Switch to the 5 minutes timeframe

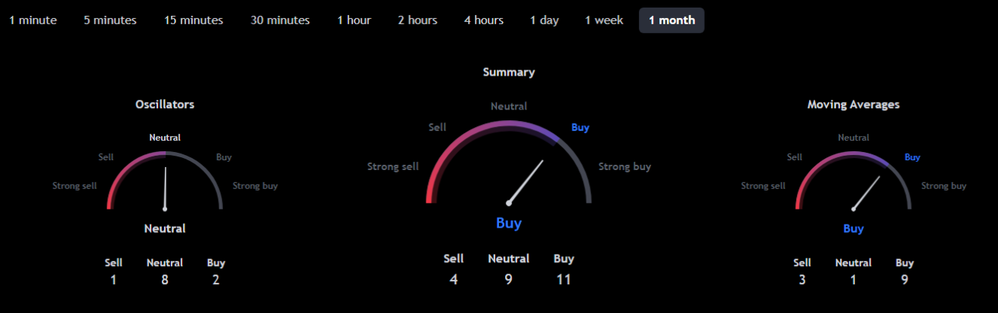point(110,20)
